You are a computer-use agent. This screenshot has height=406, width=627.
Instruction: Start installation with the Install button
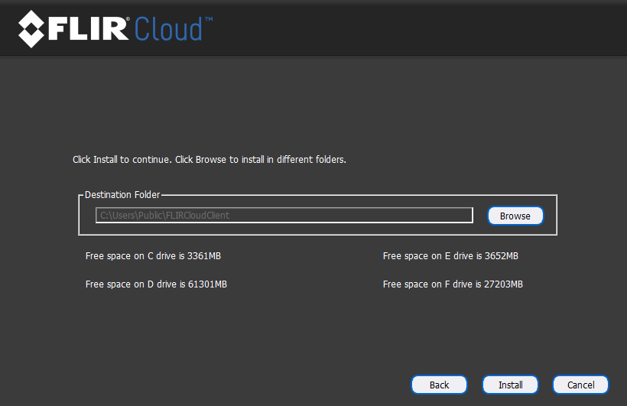tap(510, 385)
